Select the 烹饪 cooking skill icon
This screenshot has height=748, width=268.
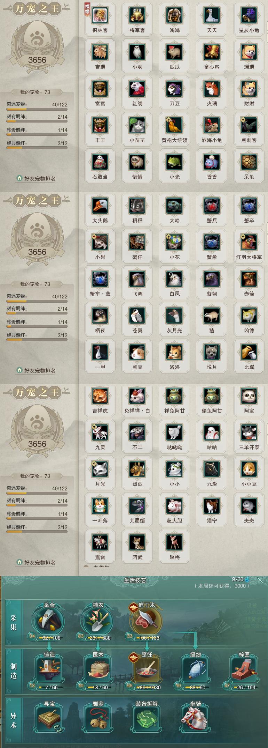pos(147,671)
